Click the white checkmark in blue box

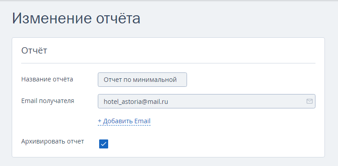pyautogui.click(x=104, y=144)
